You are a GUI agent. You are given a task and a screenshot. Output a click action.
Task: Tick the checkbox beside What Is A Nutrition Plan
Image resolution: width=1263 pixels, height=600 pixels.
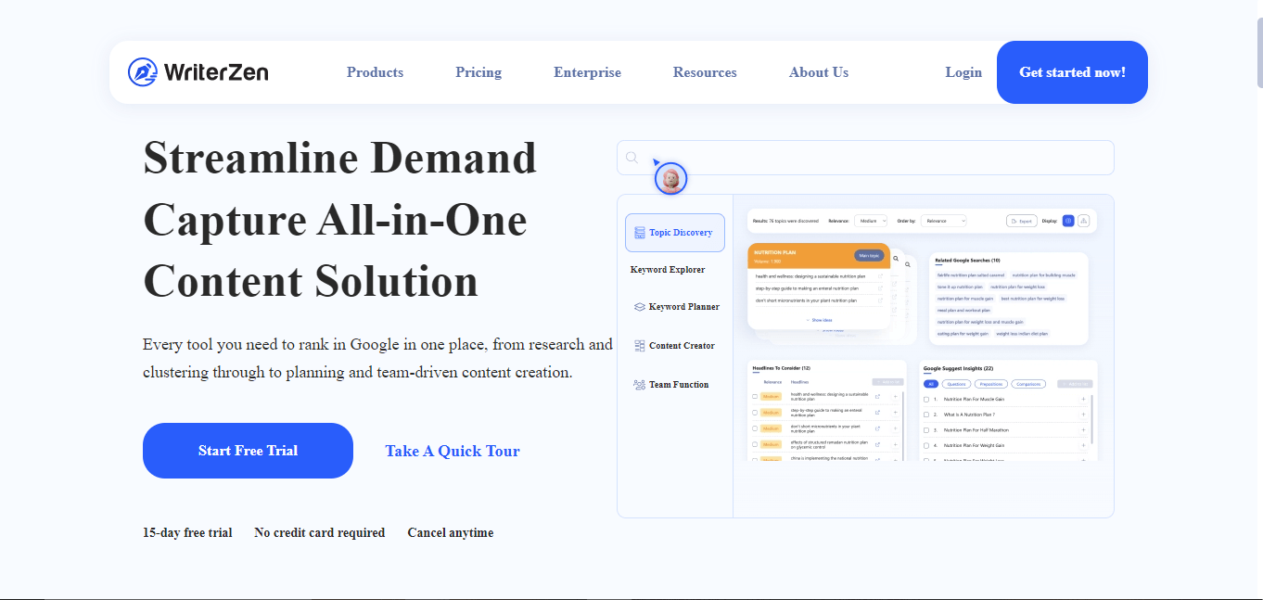pos(926,415)
